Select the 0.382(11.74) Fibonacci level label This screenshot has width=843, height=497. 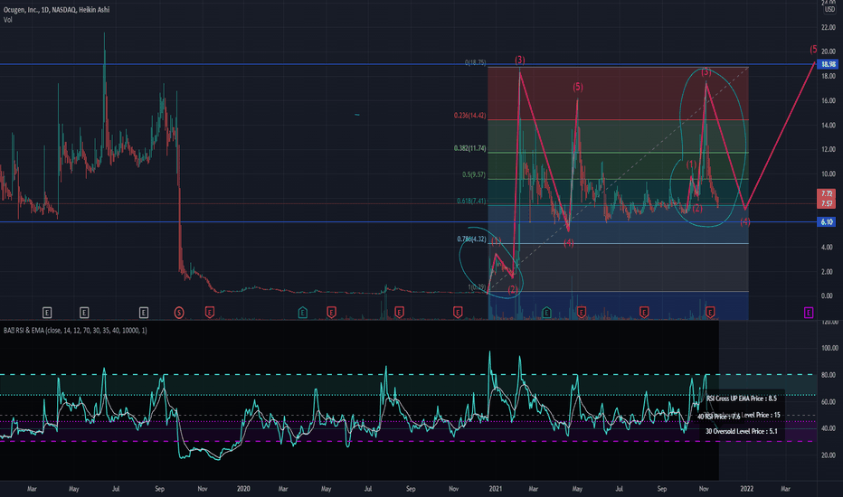coord(469,148)
